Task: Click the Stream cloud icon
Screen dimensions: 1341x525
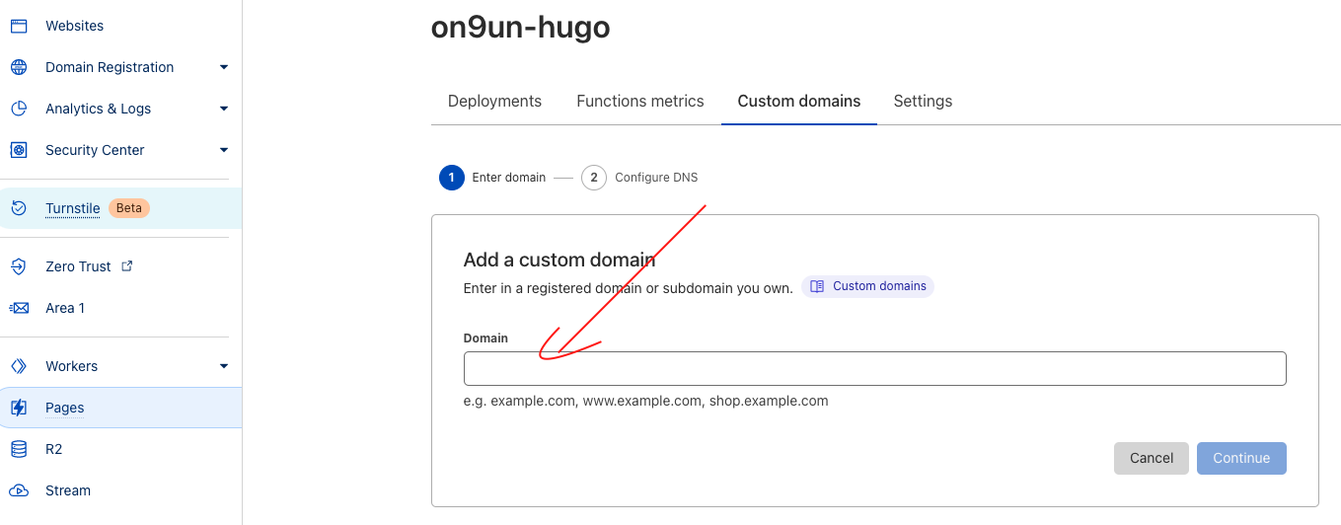Action: pos(19,490)
